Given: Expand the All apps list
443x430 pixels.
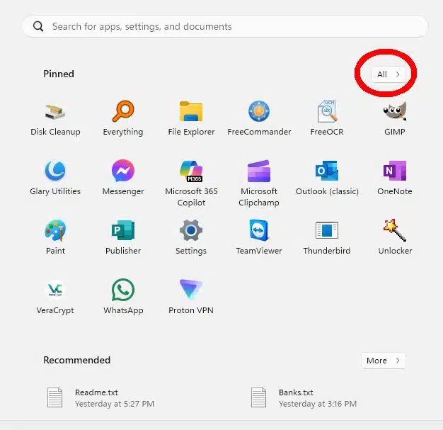Looking at the screenshot, I should pos(389,74).
